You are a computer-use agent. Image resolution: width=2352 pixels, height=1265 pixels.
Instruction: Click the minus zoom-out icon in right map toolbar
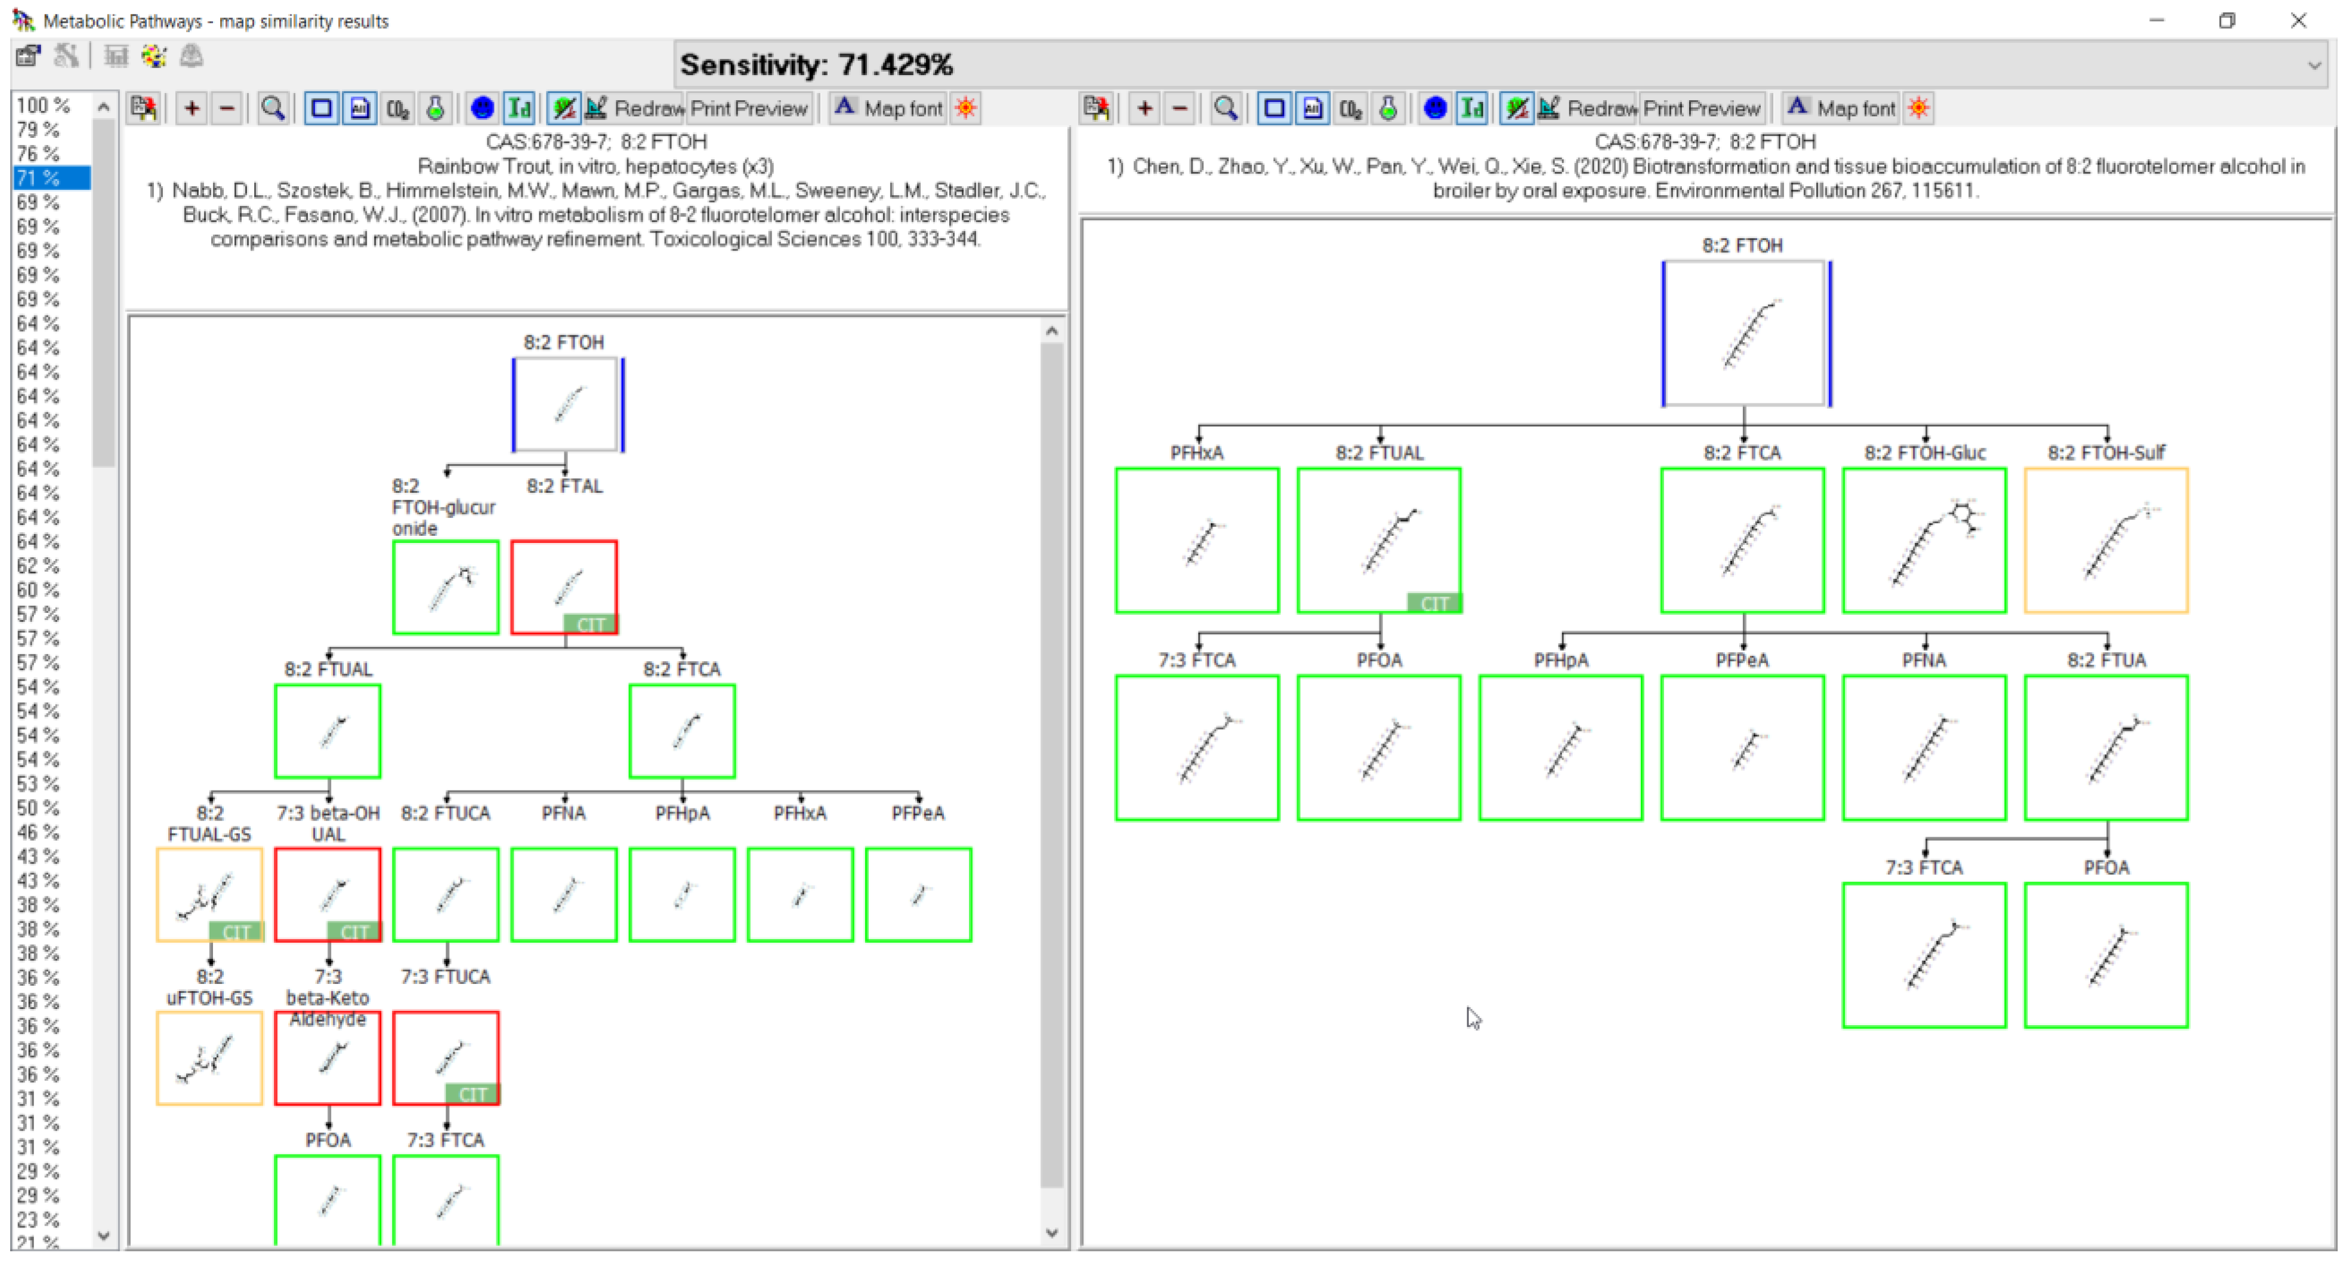[1180, 109]
